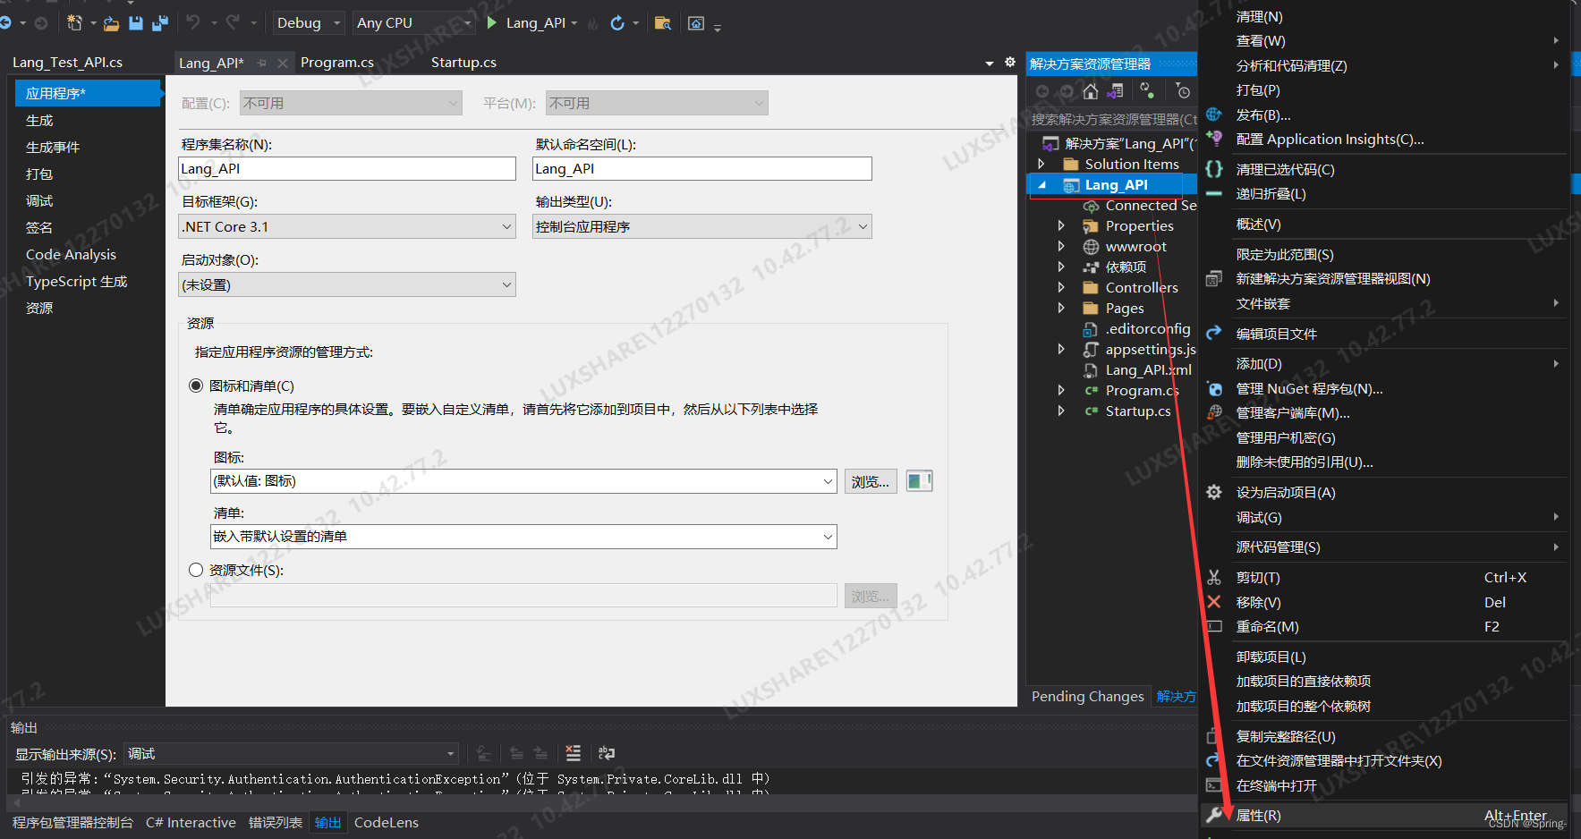Open the 清单 dropdown
The height and width of the screenshot is (839, 1581).
click(x=523, y=537)
